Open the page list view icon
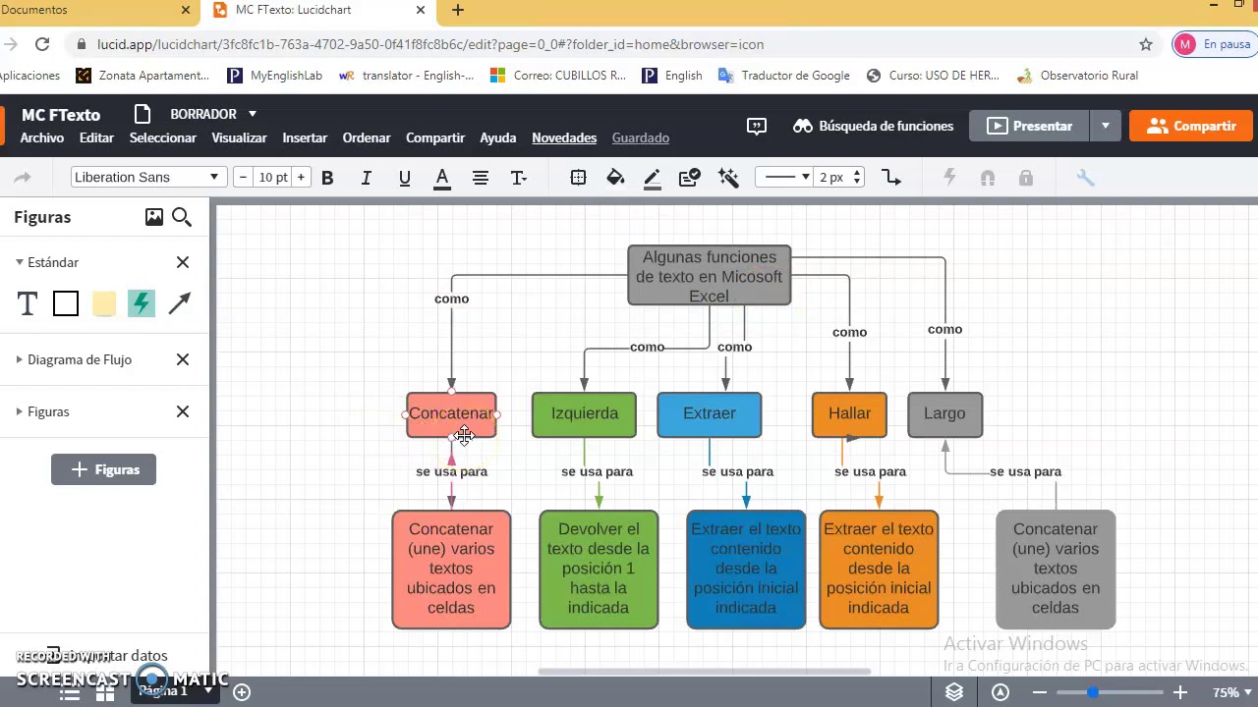The width and height of the screenshot is (1258, 707). tap(69, 692)
